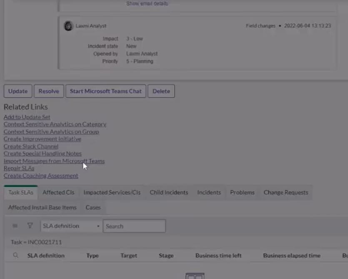Viewport: 348px width, 279px height.
Task: Click the Task = INC0021711 filter breadcrumb
Action: [36, 242]
